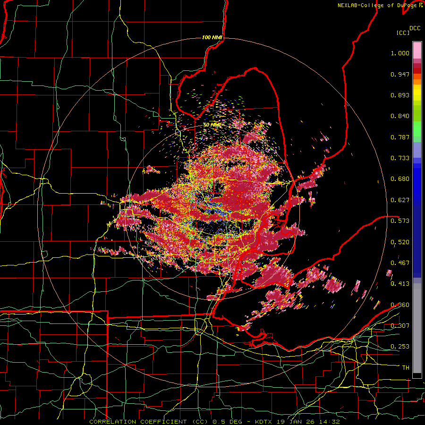Select the 0.947 scale value
425x425 pixels.
click(x=400, y=74)
